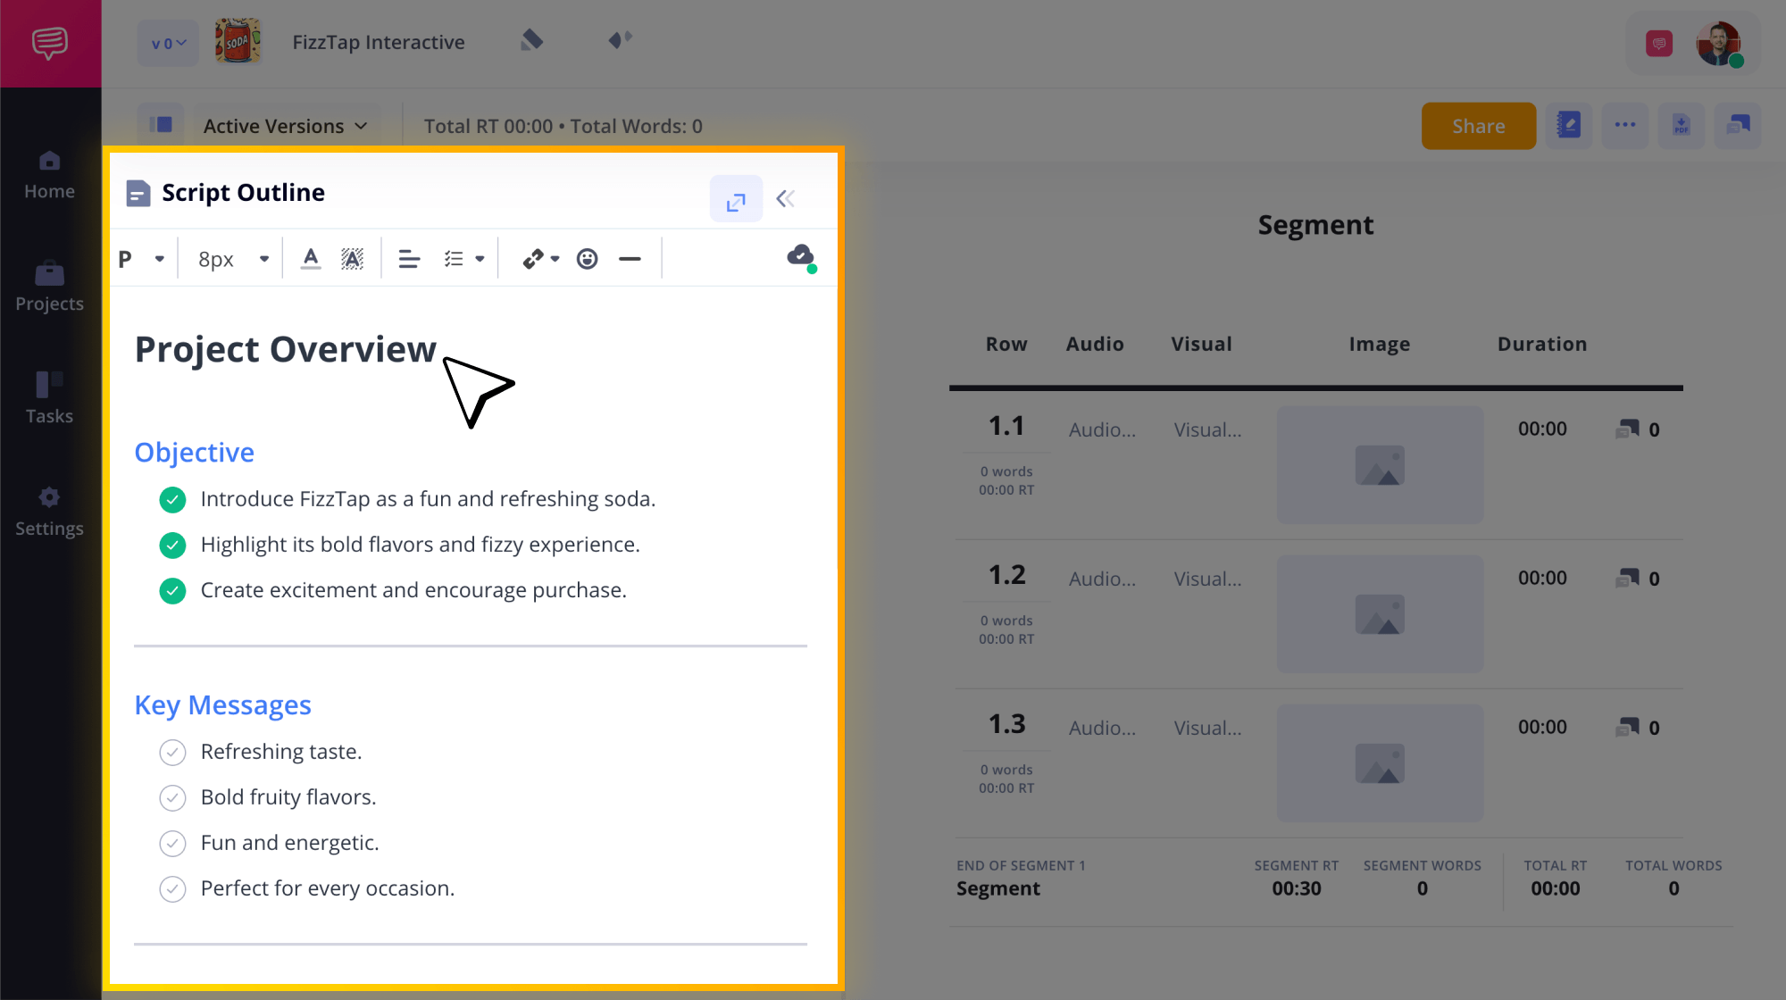Click the row number 1.2
The height and width of the screenshot is (1000, 1786).
click(x=1006, y=575)
